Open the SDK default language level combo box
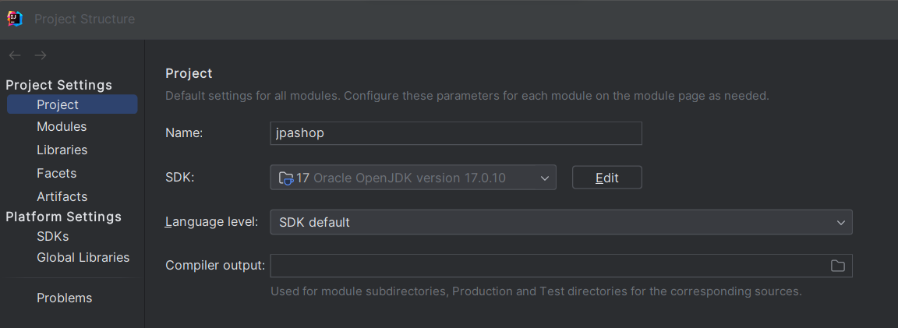This screenshot has width=898, height=328. pos(546,222)
